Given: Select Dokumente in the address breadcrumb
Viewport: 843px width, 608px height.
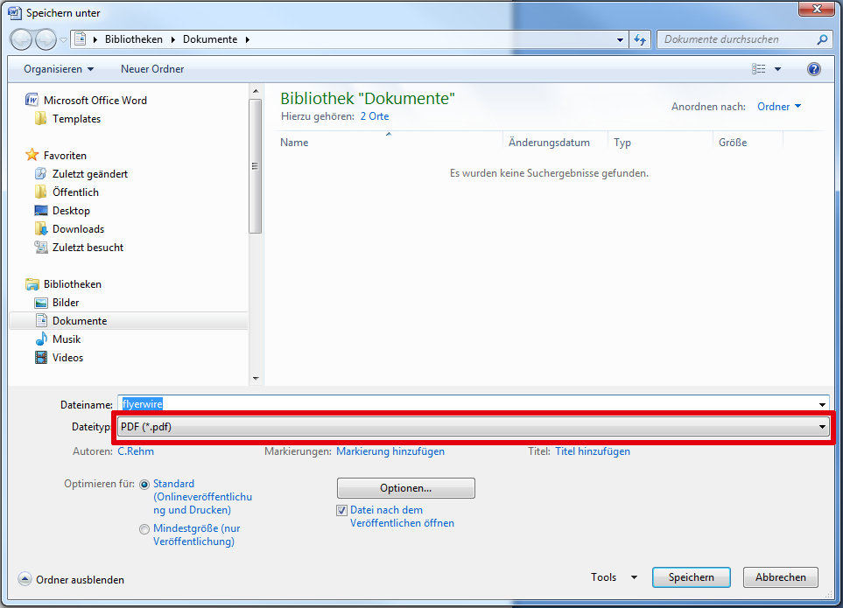Looking at the screenshot, I should point(210,39).
